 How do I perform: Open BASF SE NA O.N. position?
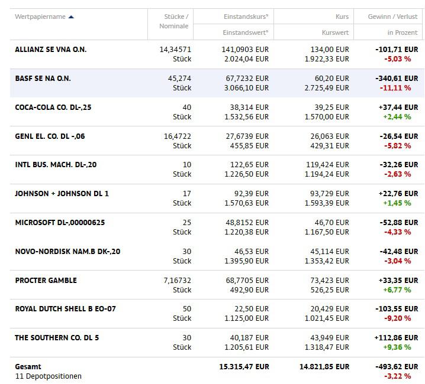coord(43,79)
